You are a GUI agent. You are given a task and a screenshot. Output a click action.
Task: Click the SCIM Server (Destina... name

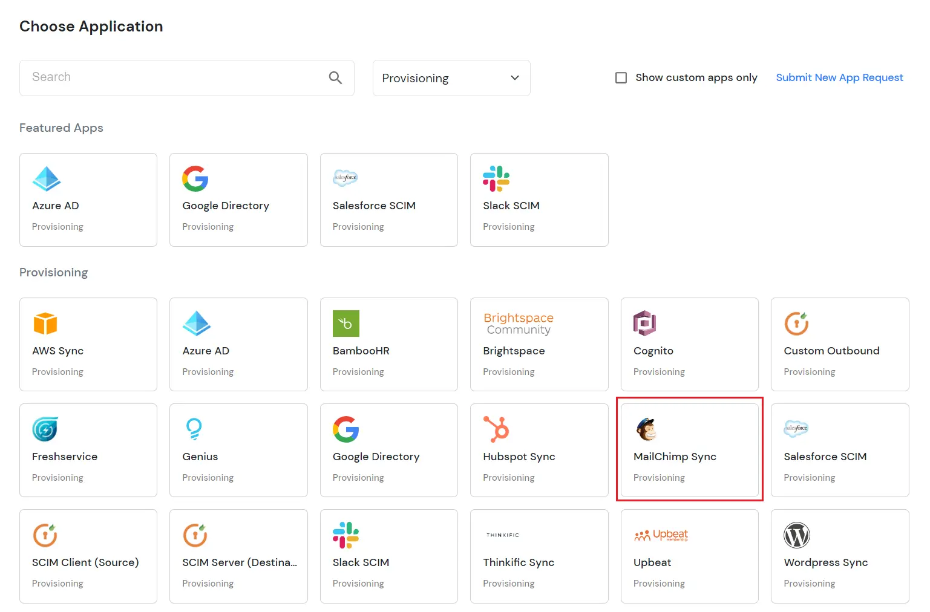tap(240, 562)
